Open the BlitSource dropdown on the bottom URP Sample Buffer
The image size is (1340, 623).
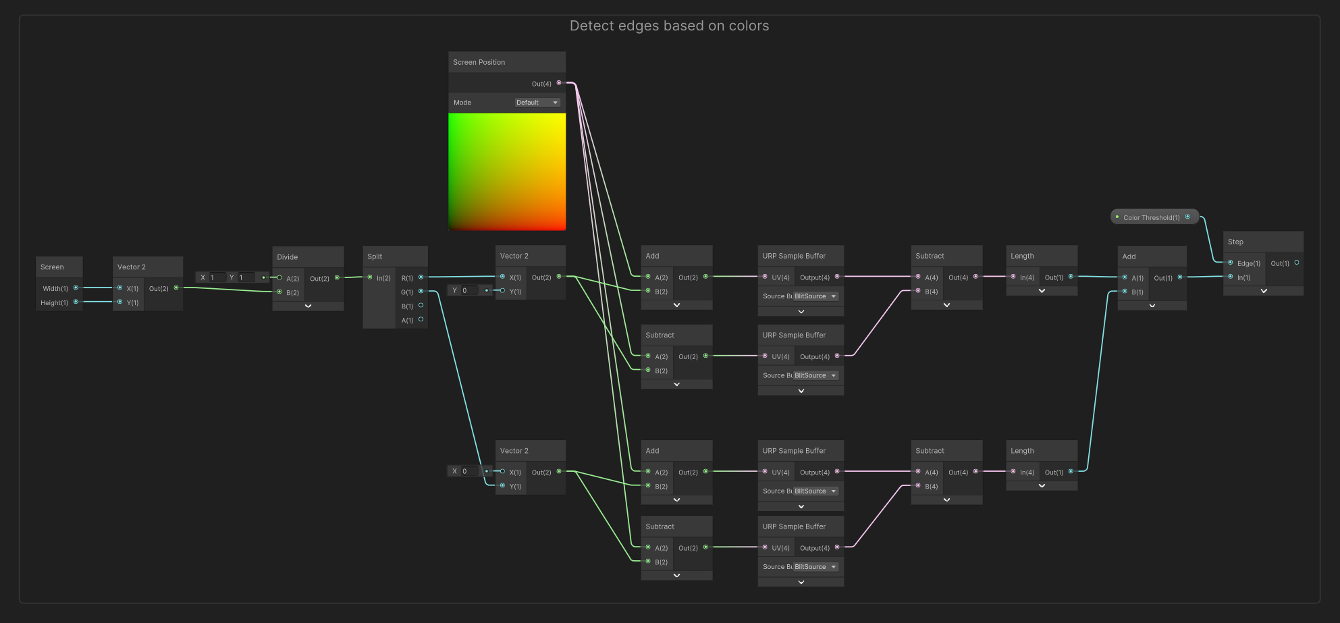click(x=814, y=566)
